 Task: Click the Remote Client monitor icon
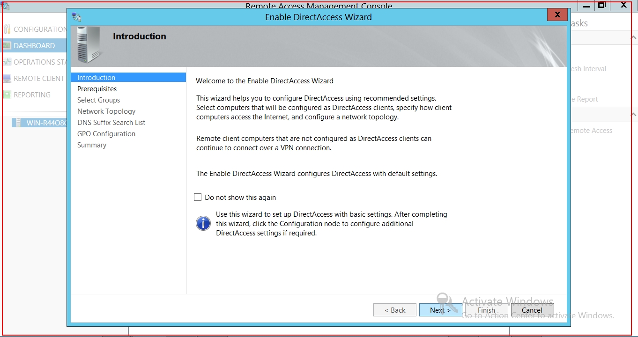pos(7,79)
